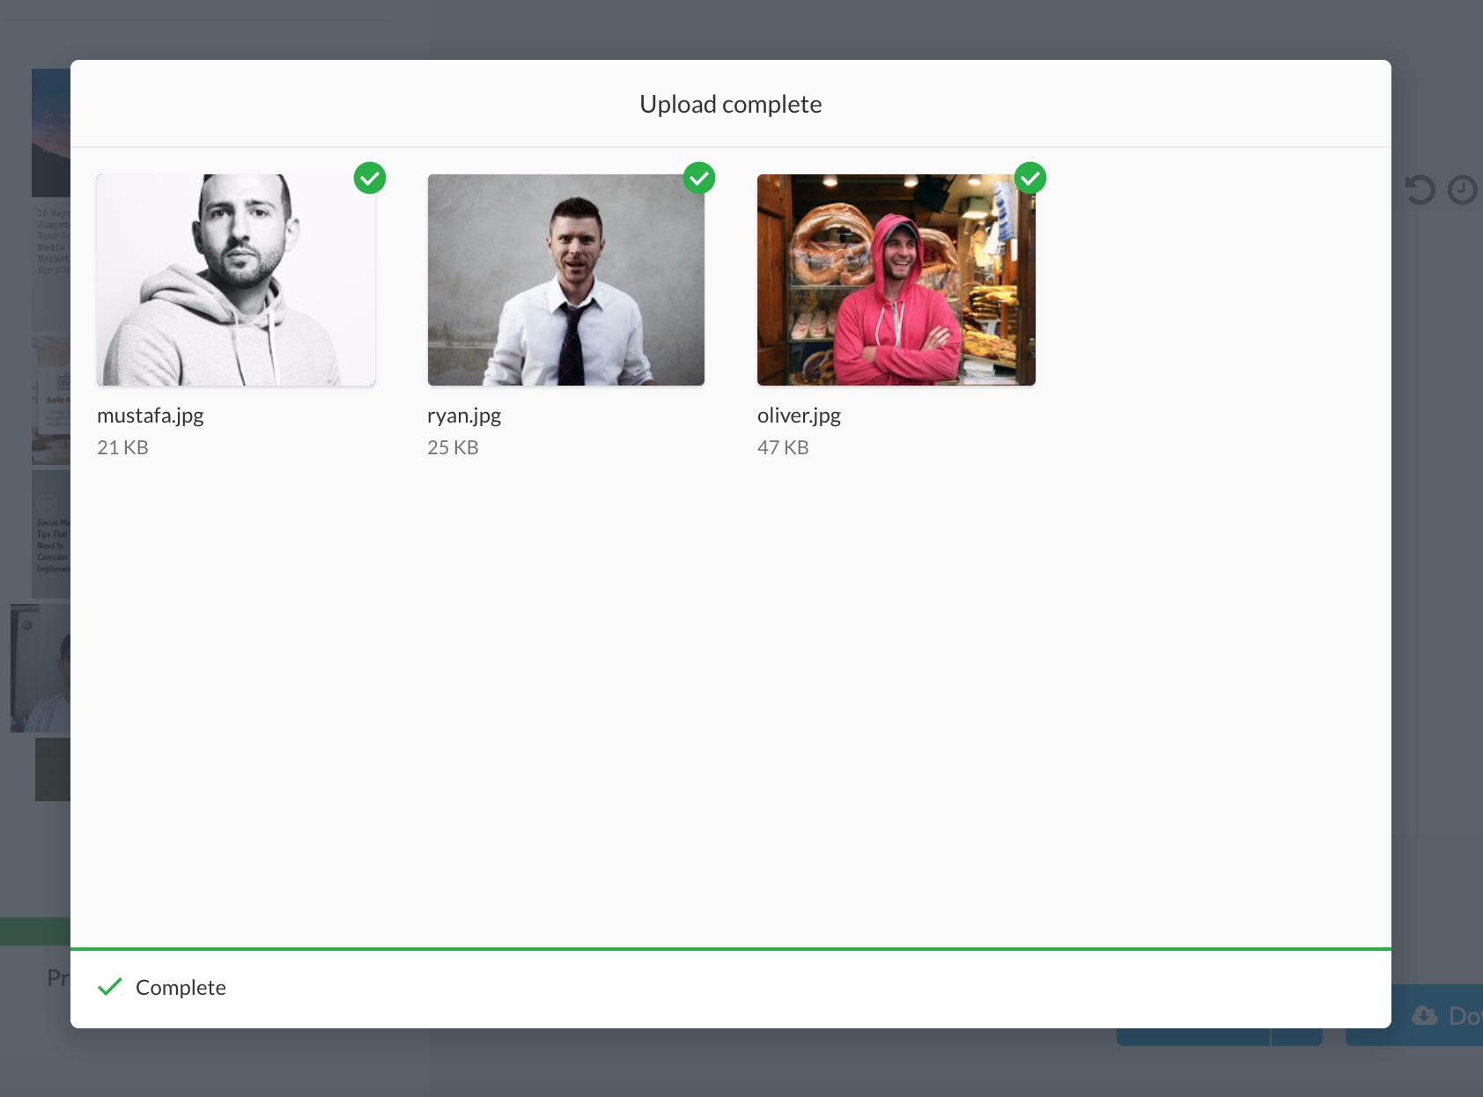The image size is (1483, 1097).
Task: Open the mustafa.jpg file name link
Action: tap(150, 415)
